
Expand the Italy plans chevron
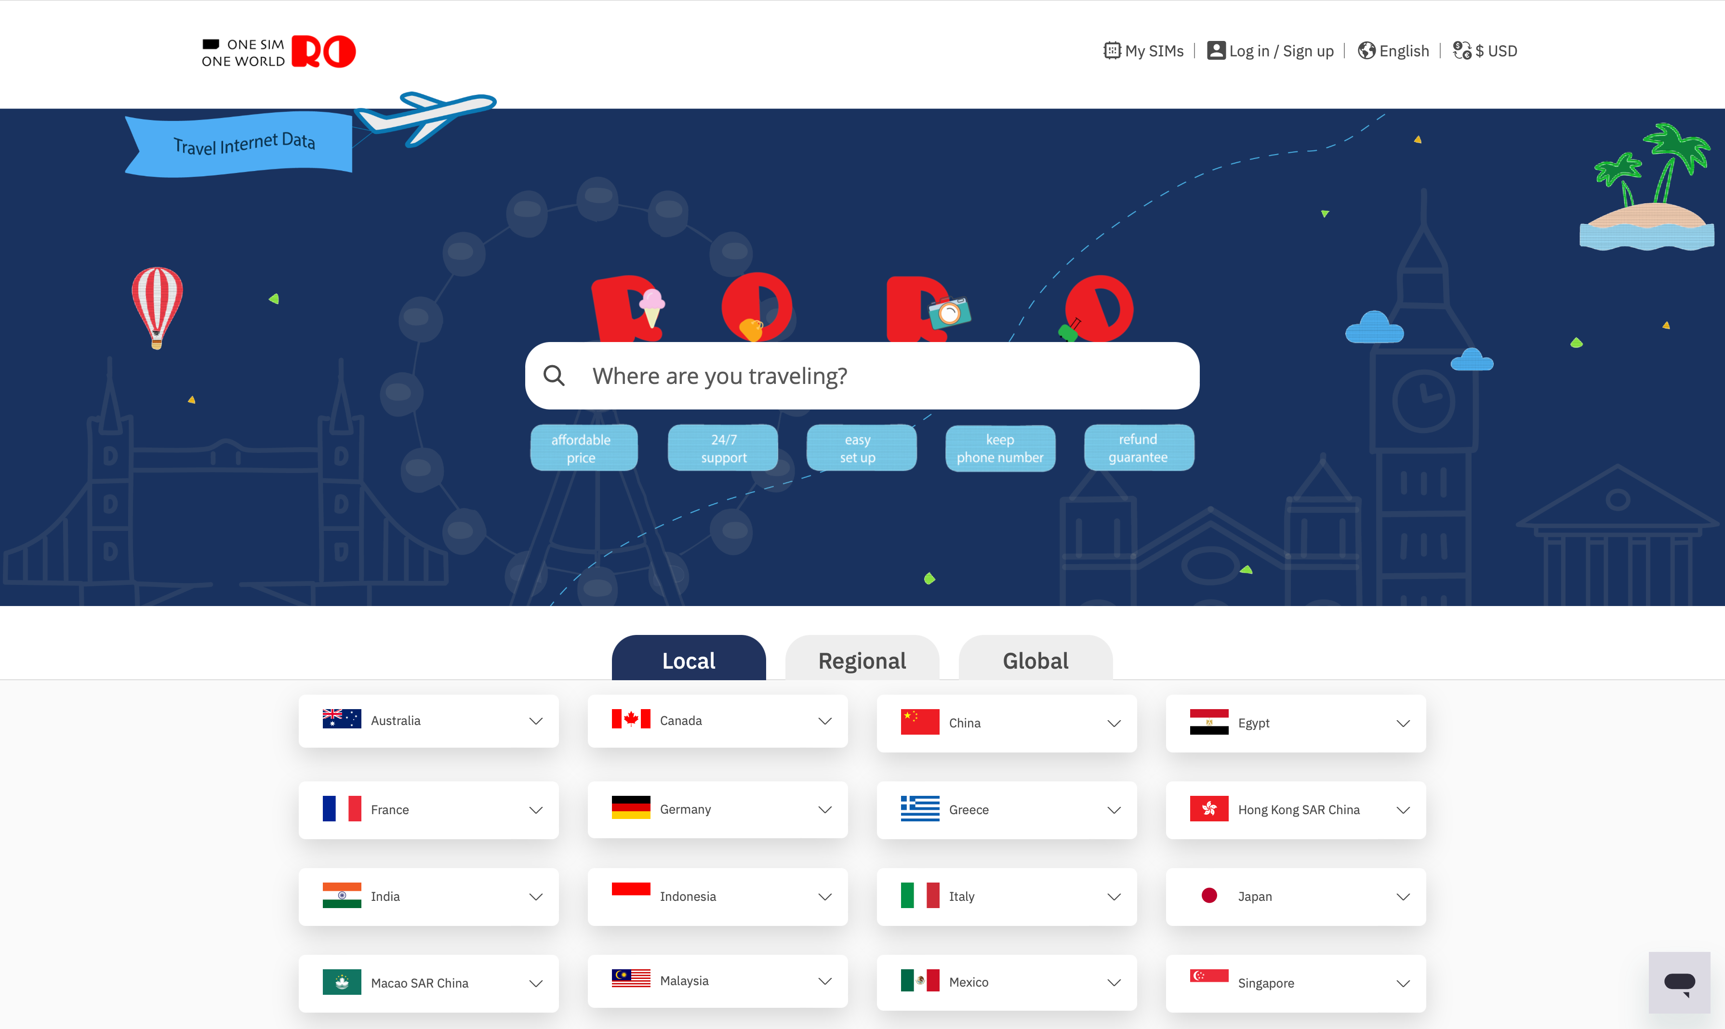[x=1114, y=897]
